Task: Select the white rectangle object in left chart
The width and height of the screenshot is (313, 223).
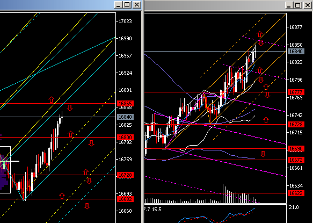Action: pyautogui.click(x=5, y=170)
